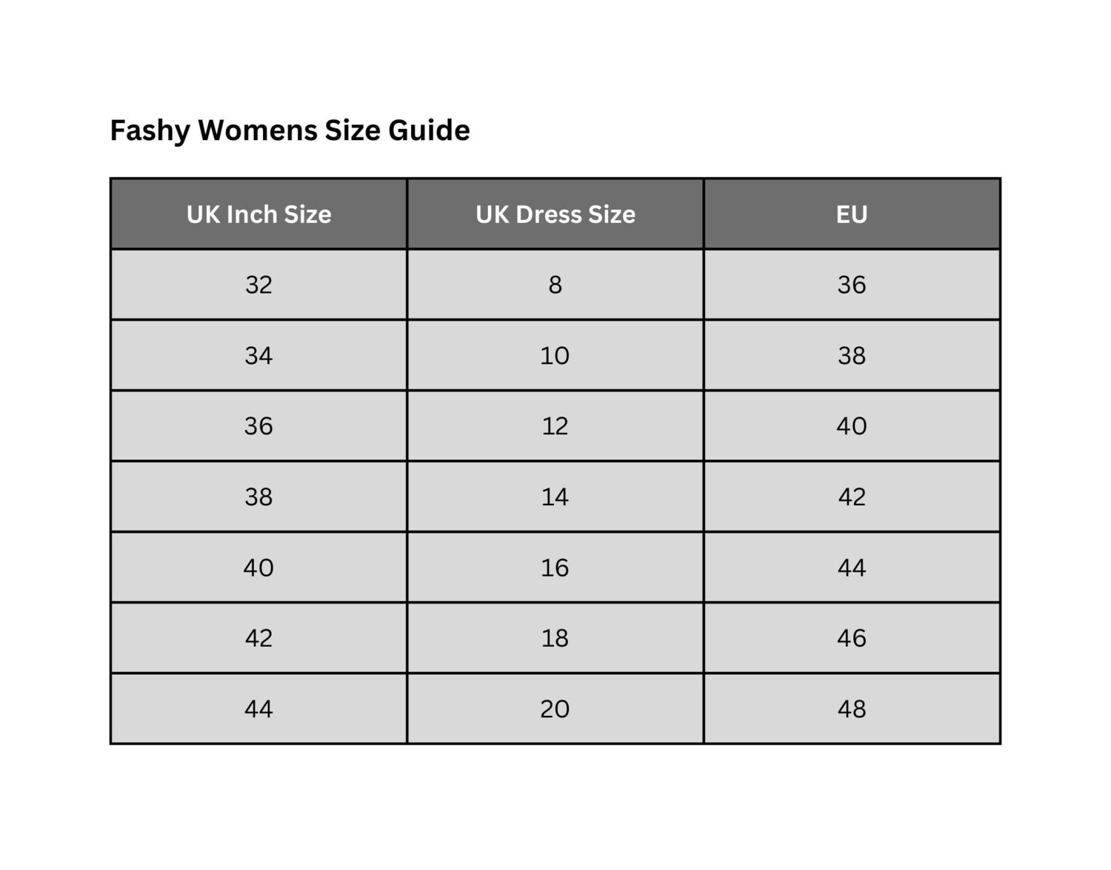Click UK dress size 10 cell

tap(555, 356)
